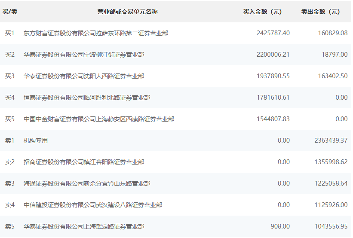The height and width of the screenshot is (238, 353).
Task: Open 招商证券镇江谷阳路证券营业部 entry
Action: [84, 162]
